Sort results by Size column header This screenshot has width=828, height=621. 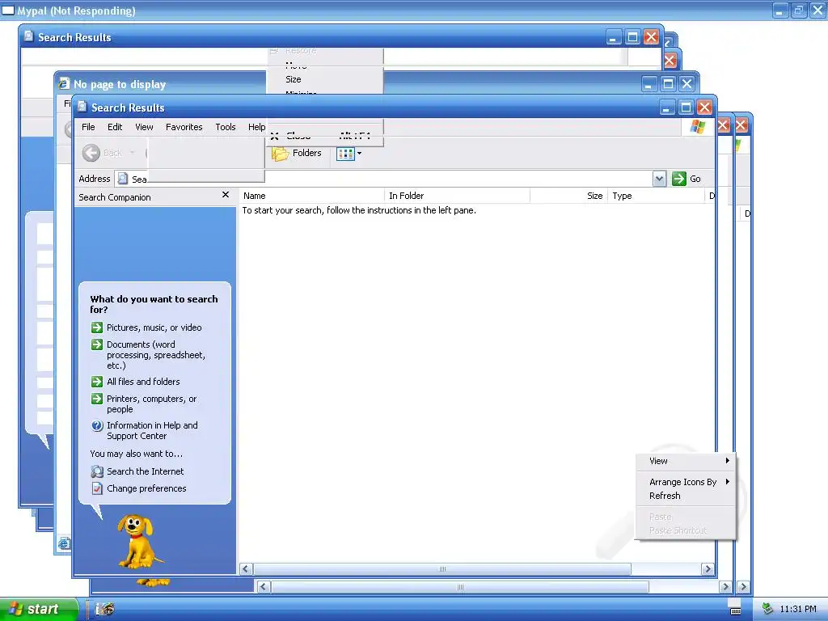[568, 196]
